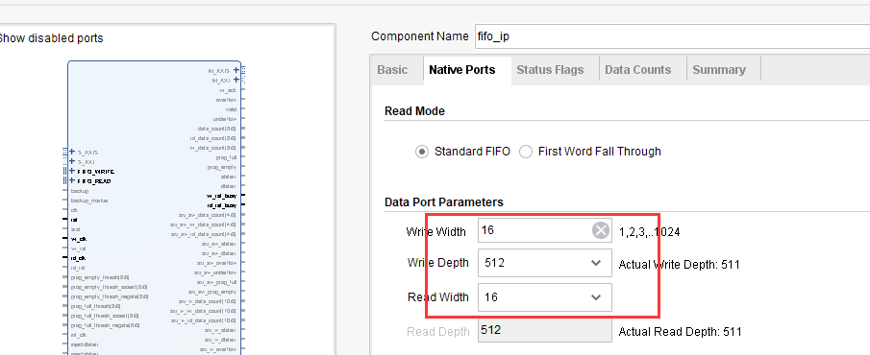Click the Component Name field
The width and height of the screenshot is (870, 355).
pyautogui.click(x=673, y=36)
